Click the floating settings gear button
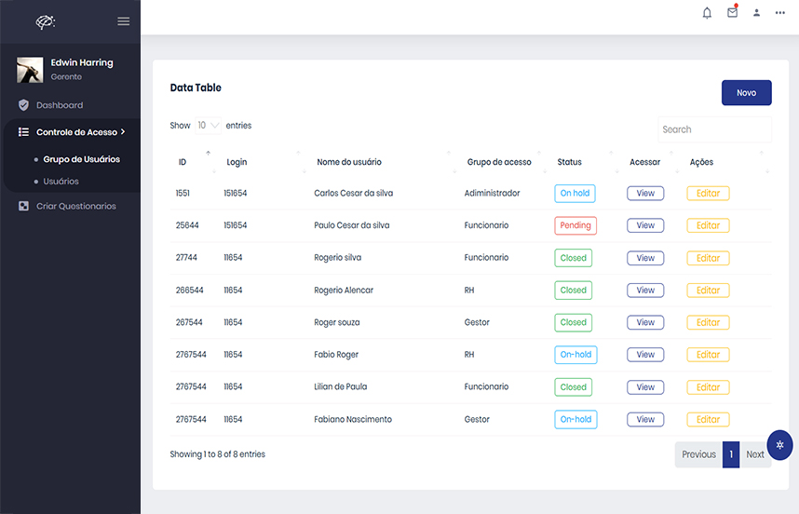Image resolution: width=799 pixels, height=514 pixels. pos(779,444)
